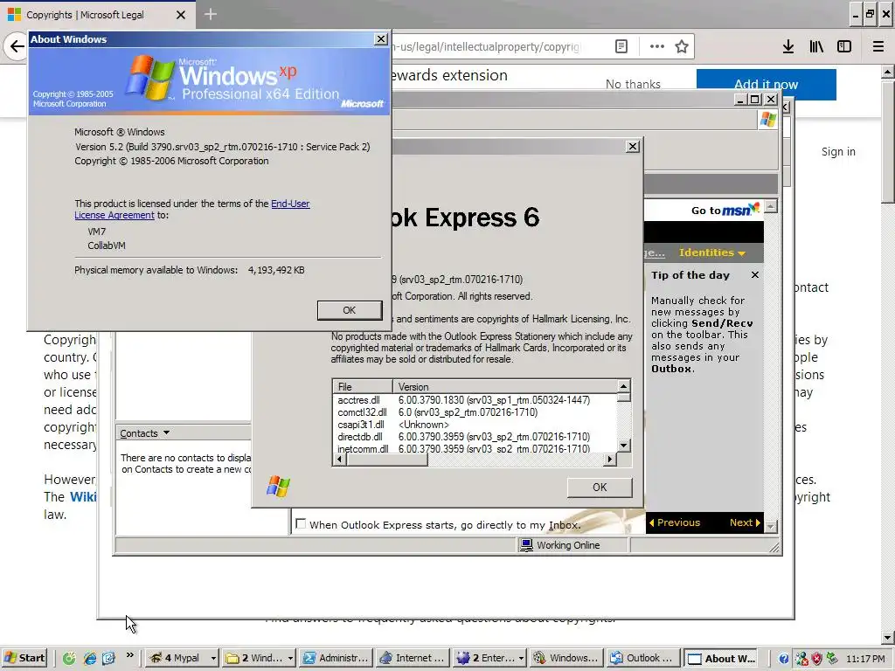
Task: Enable go directly to Inbox checkbox
Action: click(301, 524)
